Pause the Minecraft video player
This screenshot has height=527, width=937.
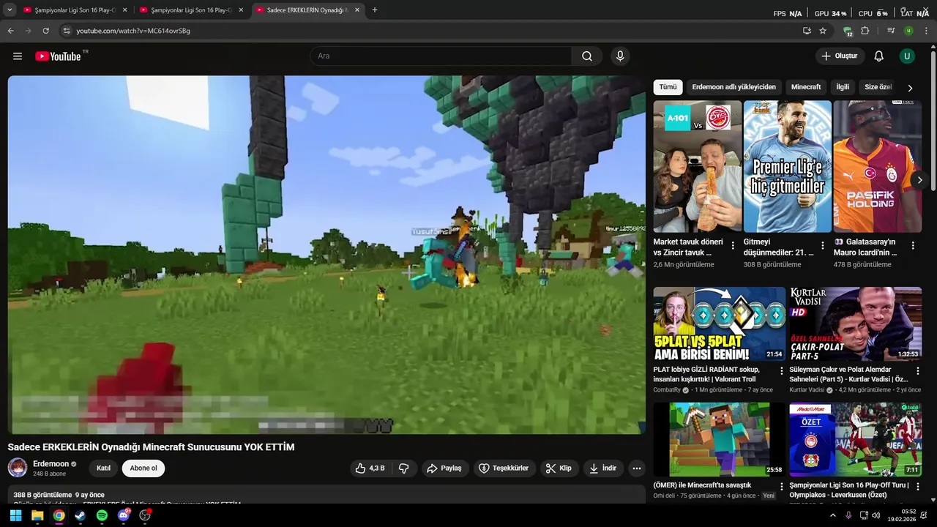[326, 255]
